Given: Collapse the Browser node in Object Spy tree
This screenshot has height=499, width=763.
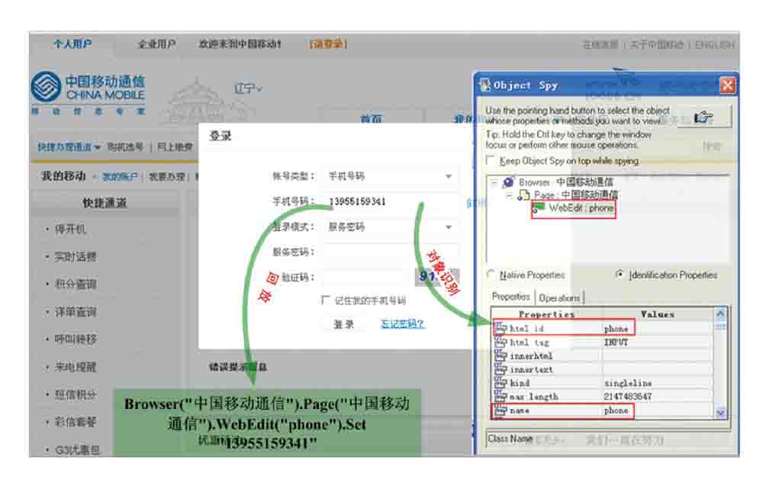Looking at the screenshot, I should [x=494, y=182].
